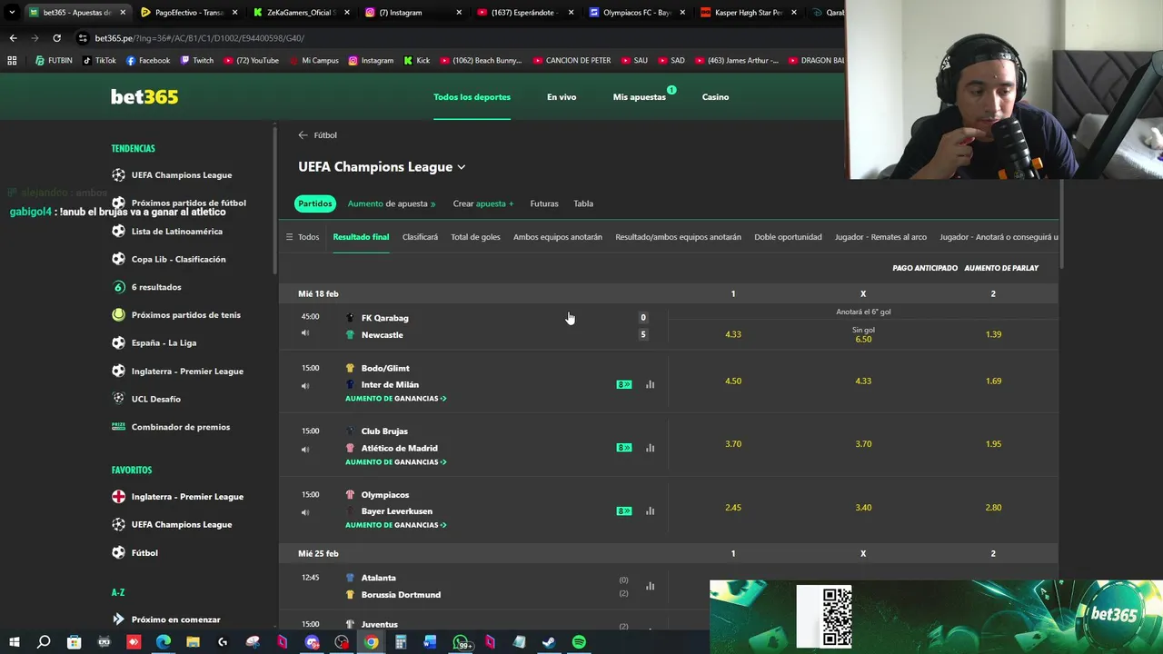Open Próximos partidos de tenis in sidebar
Screen dimensions: 1163x654
click(185, 315)
